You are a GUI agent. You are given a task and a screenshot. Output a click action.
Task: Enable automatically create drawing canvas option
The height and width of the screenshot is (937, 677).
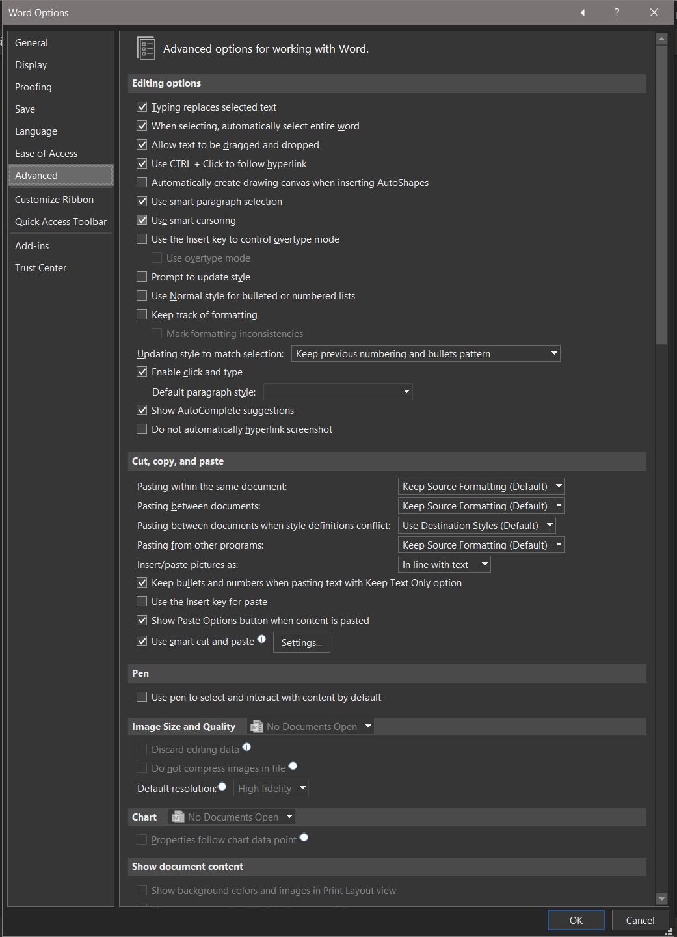(x=142, y=182)
